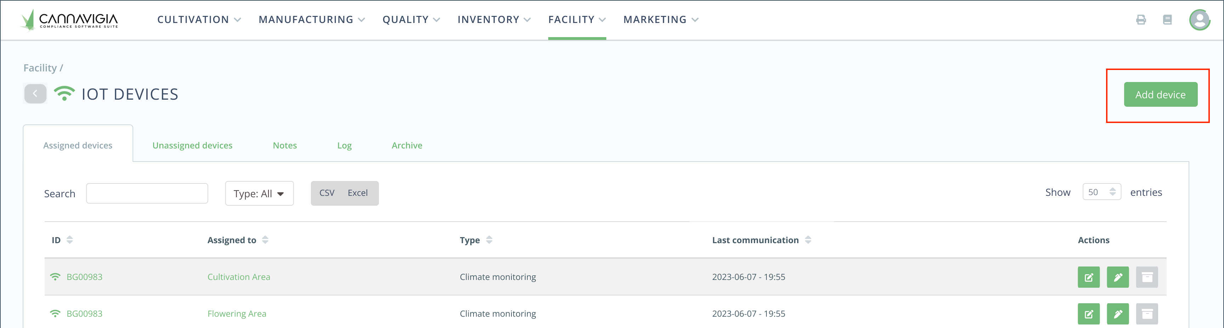The height and width of the screenshot is (328, 1224).
Task: Open the user profile avatar
Action: coord(1199,20)
